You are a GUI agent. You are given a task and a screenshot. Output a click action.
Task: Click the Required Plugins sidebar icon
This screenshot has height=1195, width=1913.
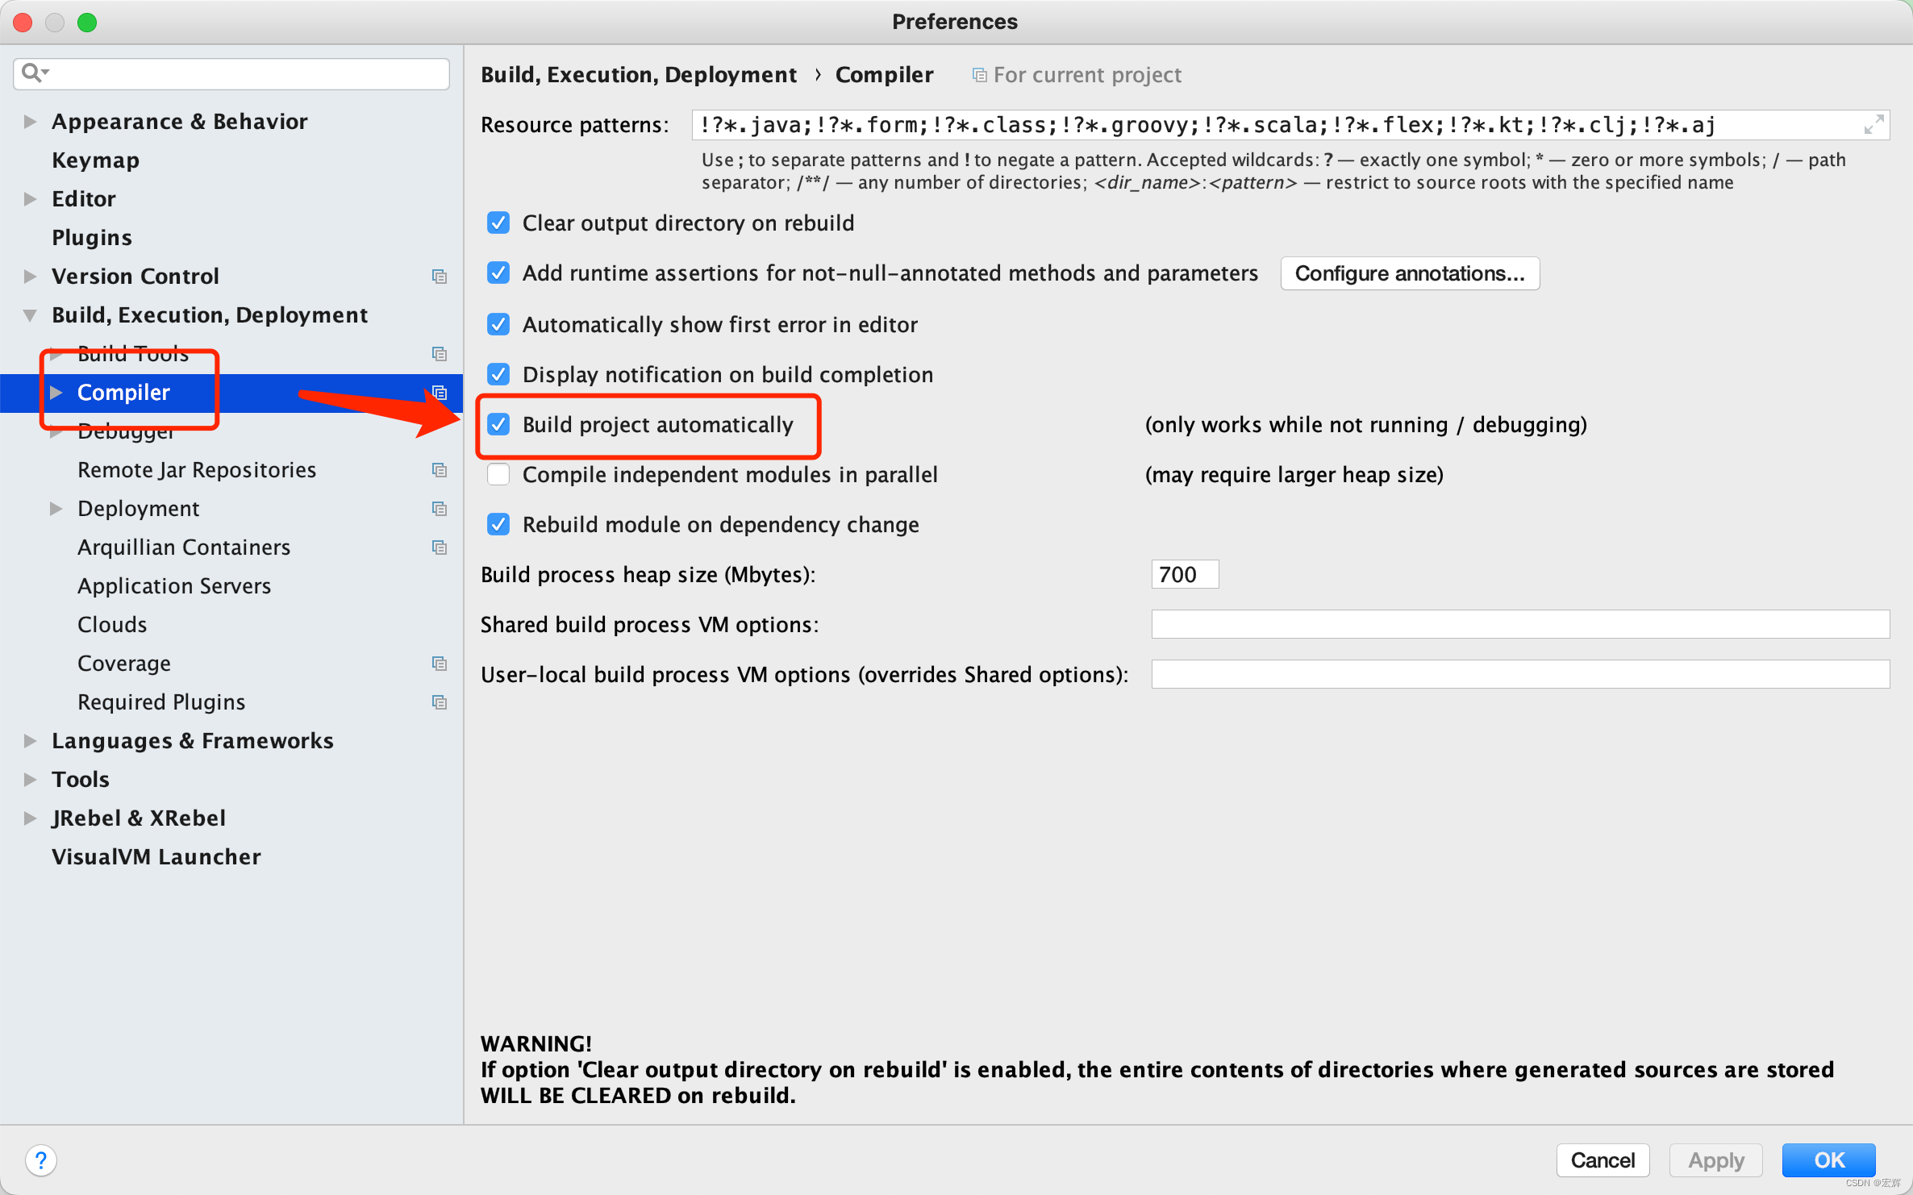[439, 701]
